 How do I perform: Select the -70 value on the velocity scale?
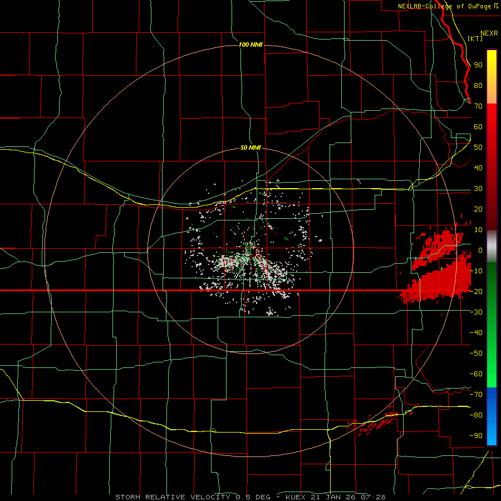tap(476, 395)
